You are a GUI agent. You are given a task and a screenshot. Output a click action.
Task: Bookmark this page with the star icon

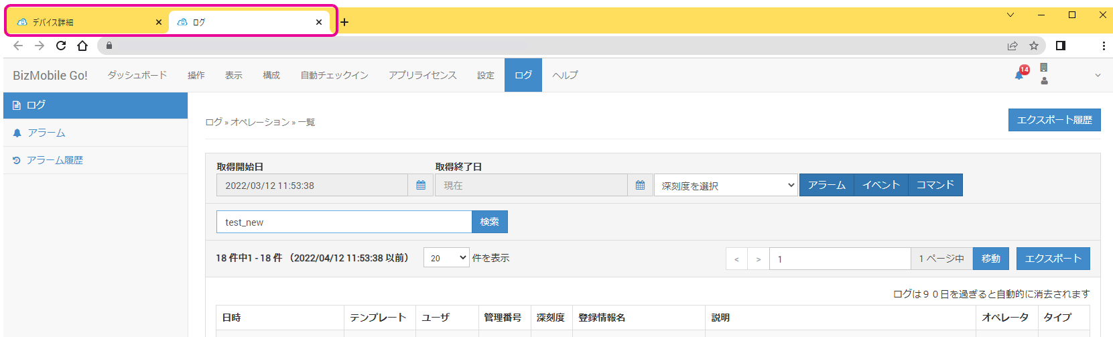point(1034,46)
